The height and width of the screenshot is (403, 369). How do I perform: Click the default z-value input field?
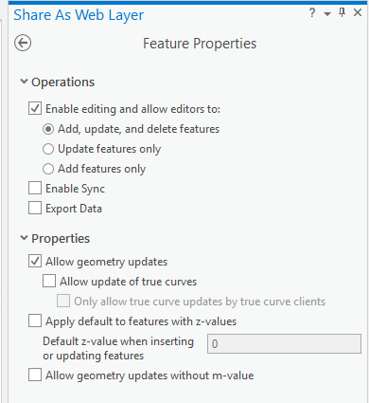pos(284,343)
